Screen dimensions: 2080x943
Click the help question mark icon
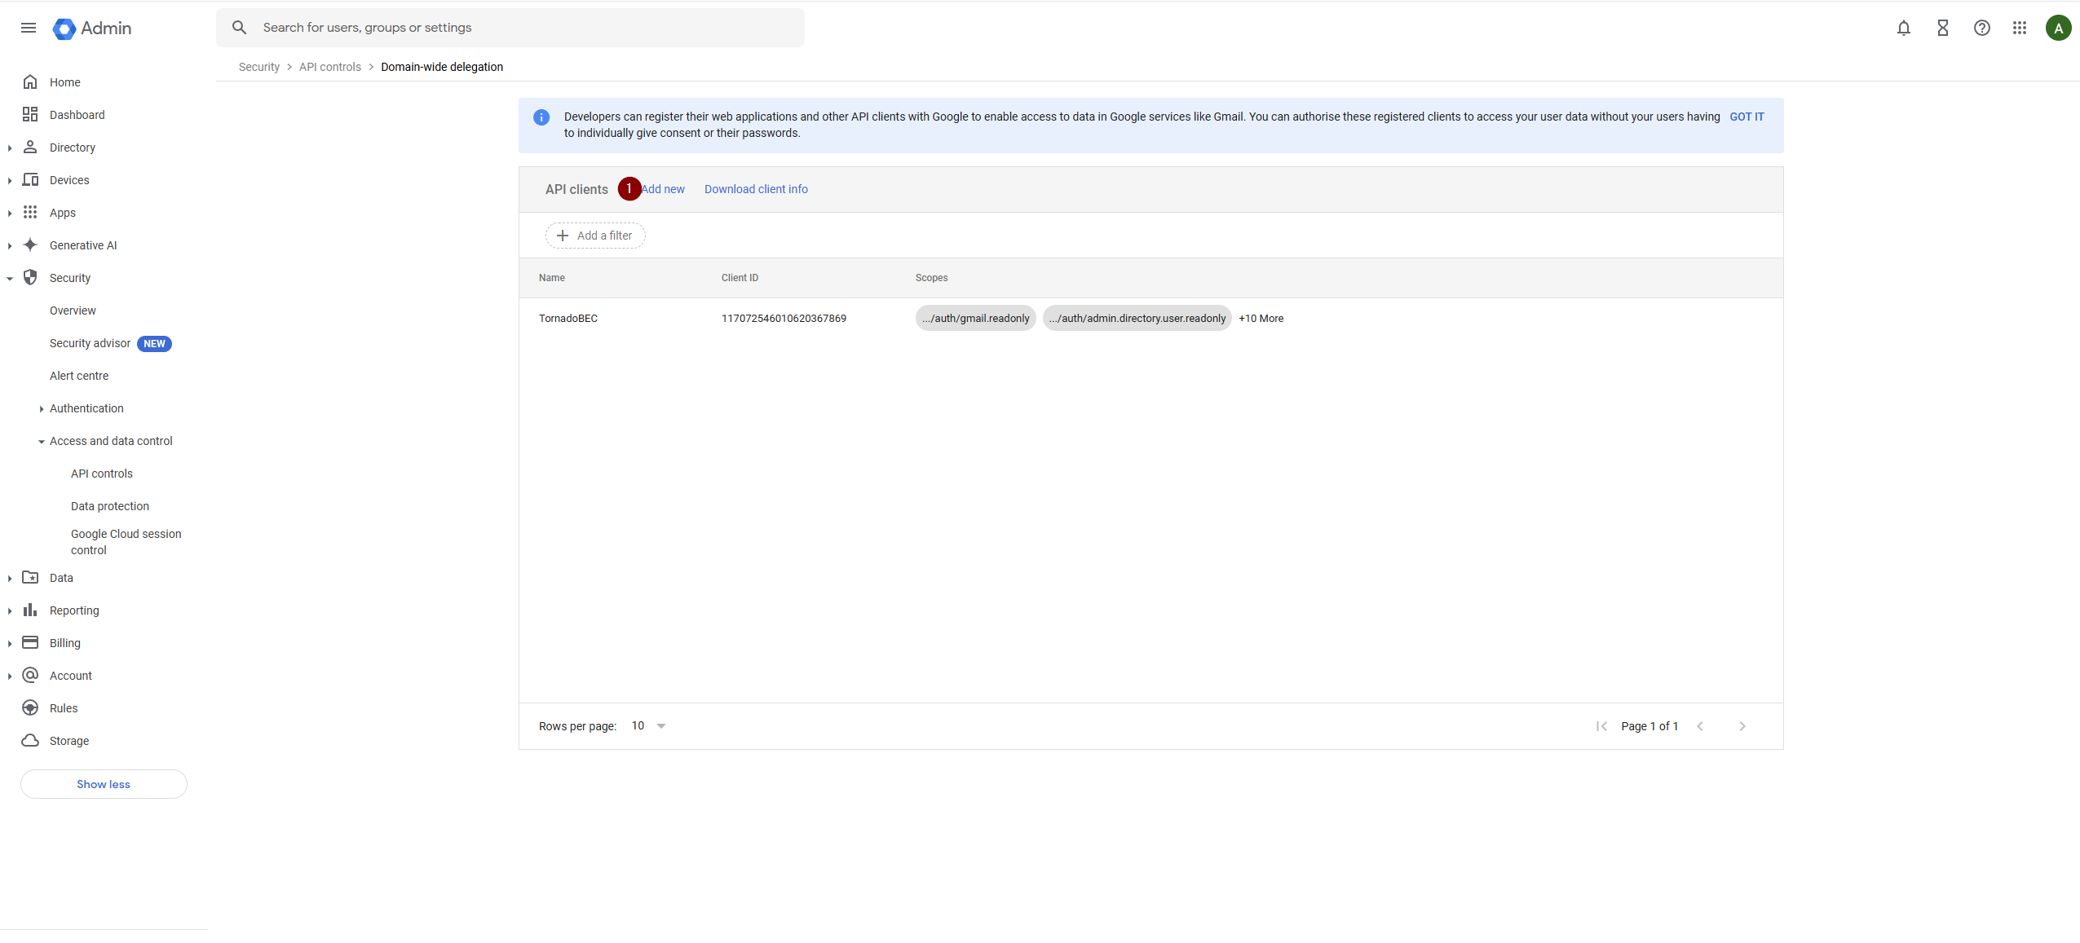[x=1981, y=28]
